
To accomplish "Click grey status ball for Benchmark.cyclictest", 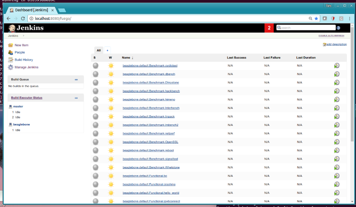I will point(95,66).
